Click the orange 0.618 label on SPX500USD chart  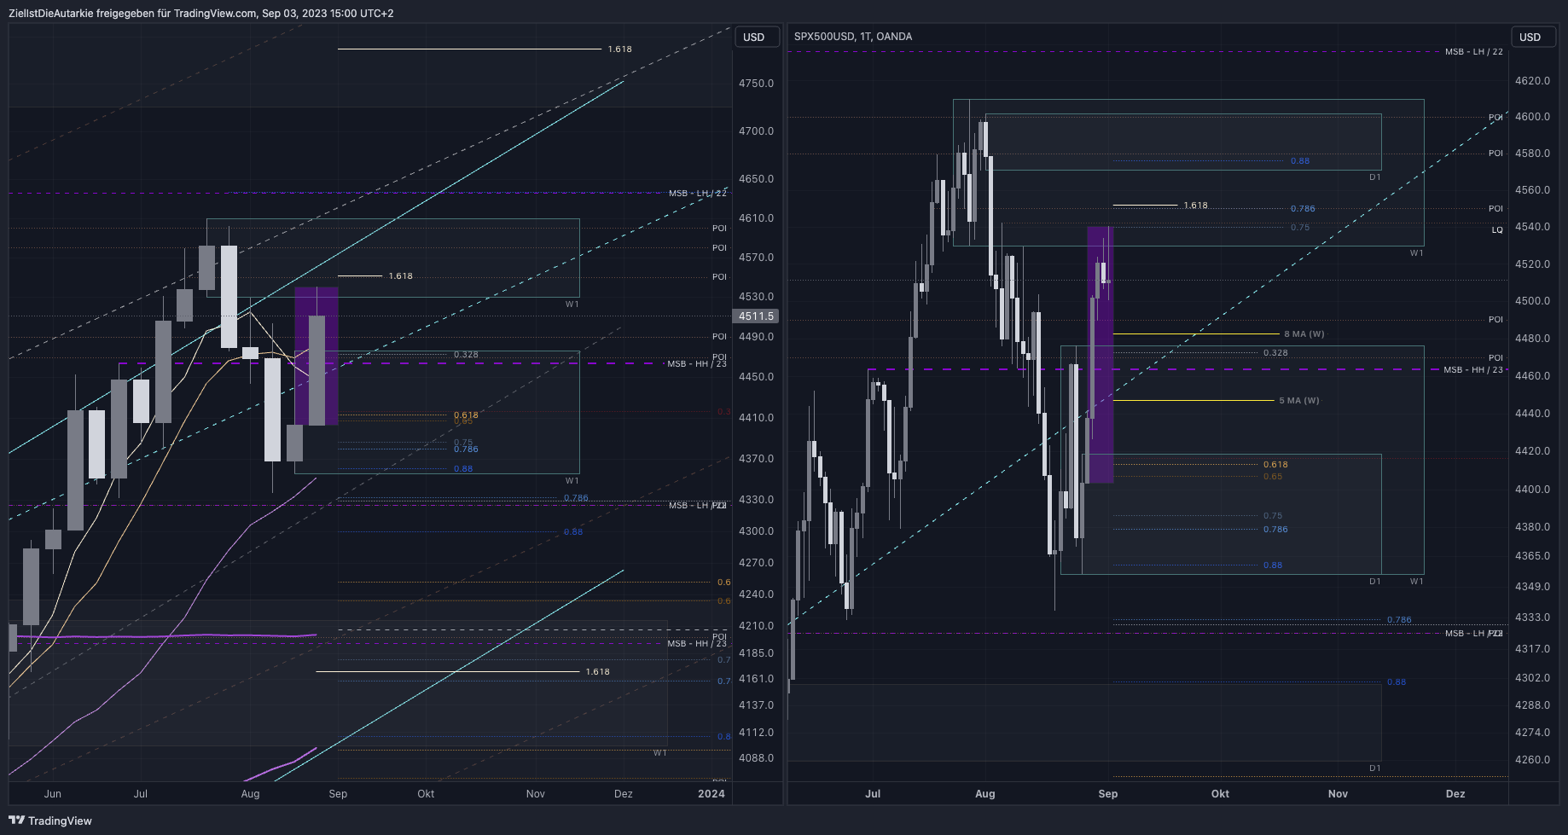tap(1276, 465)
